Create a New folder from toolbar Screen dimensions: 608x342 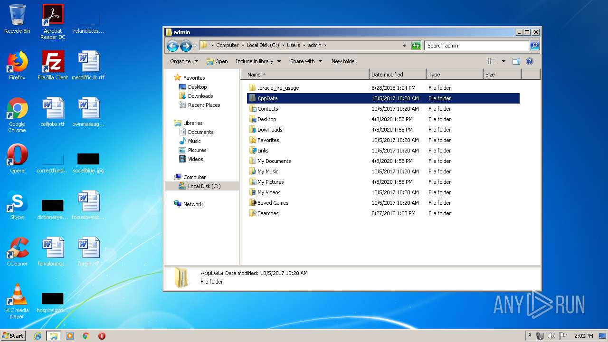(x=344, y=61)
